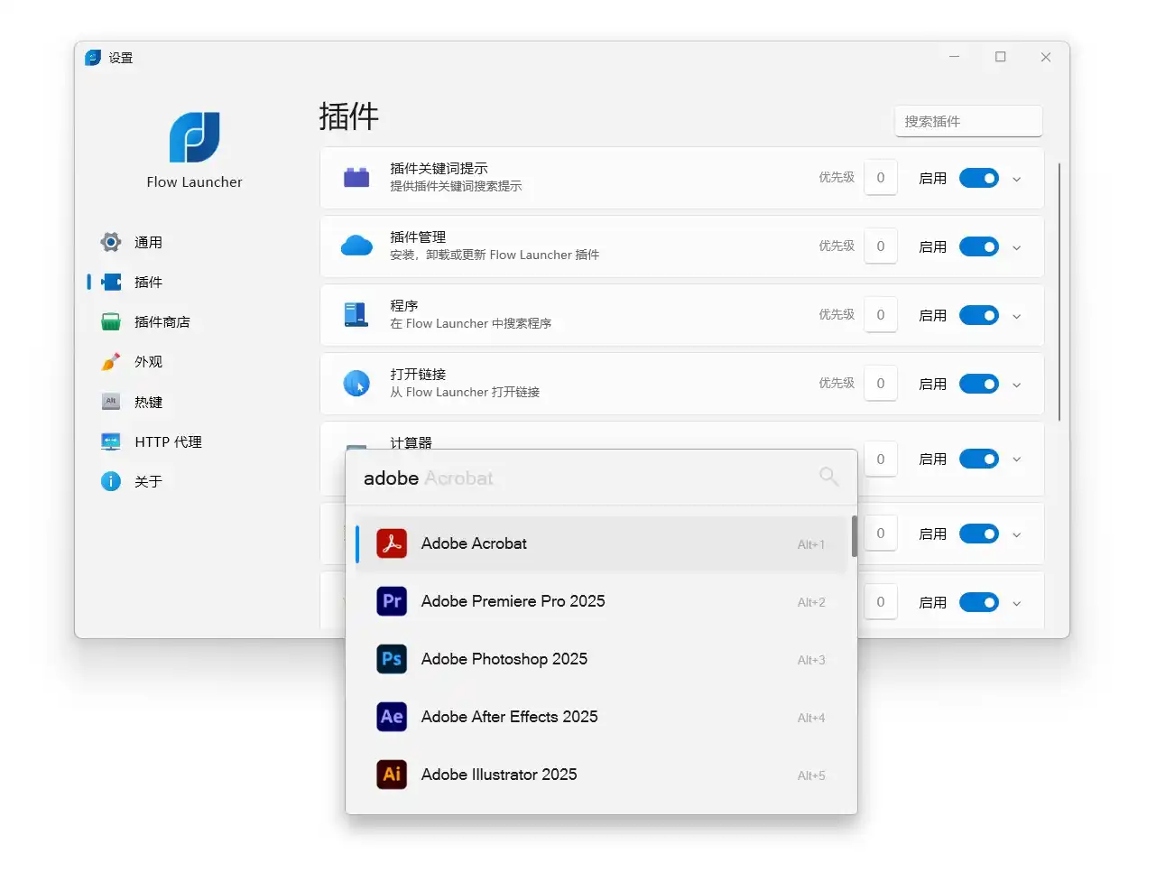Select the Adobe Acrobat search result
The width and height of the screenshot is (1156, 882).
(x=601, y=543)
